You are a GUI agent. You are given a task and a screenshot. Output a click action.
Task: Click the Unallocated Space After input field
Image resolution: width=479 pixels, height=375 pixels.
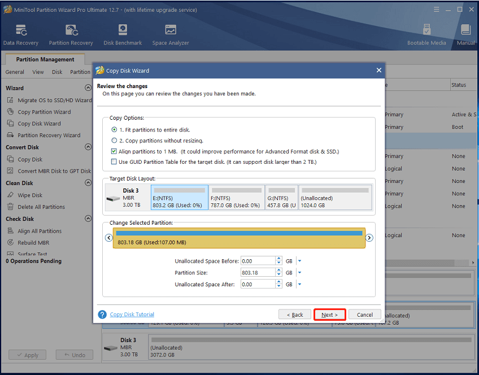pyautogui.click(x=258, y=284)
